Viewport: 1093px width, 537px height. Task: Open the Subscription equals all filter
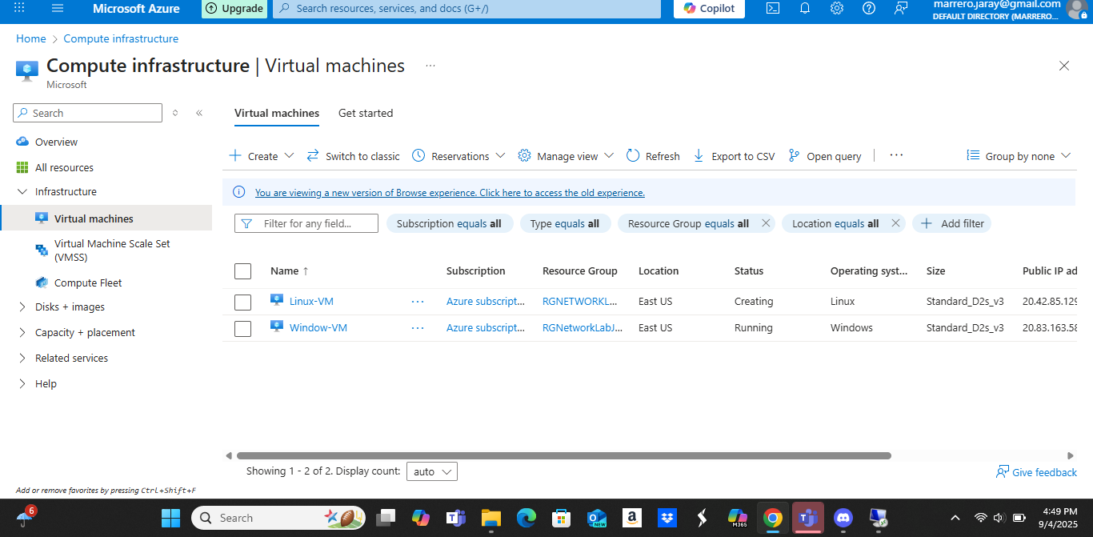[449, 223]
